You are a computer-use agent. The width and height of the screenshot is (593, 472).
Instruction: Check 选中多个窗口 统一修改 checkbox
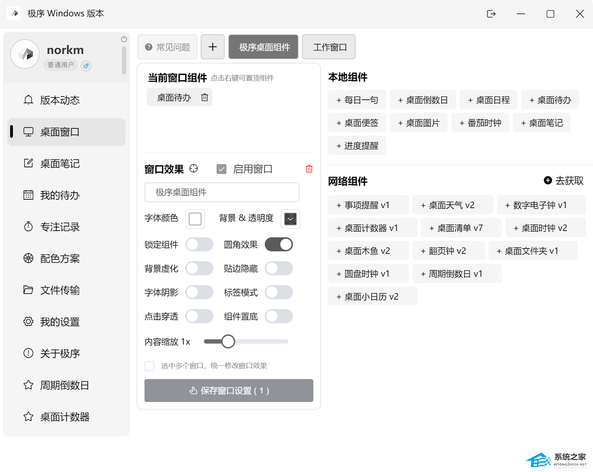(149, 366)
